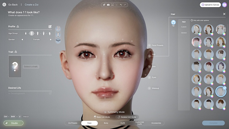Toggle Symmetry Mode checkbox
229x129 pixels.
[x=105, y=112]
